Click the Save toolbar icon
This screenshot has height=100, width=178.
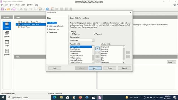click(14, 9)
